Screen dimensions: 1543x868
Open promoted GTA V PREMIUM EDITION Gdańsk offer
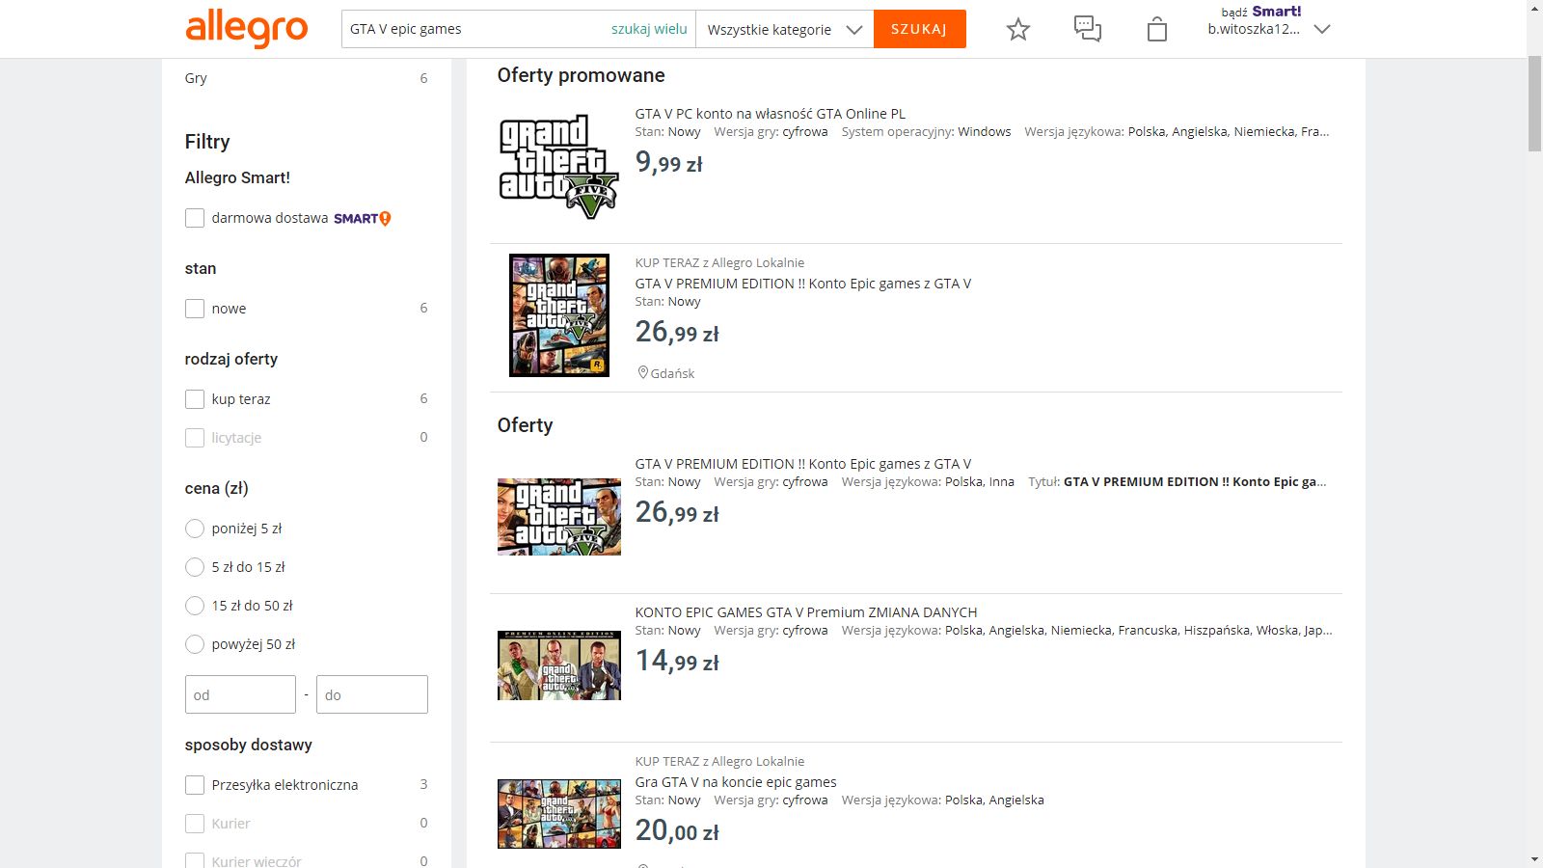pyautogui.click(x=802, y=284)
